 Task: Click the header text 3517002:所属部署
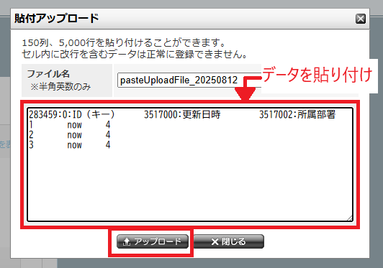297,114
